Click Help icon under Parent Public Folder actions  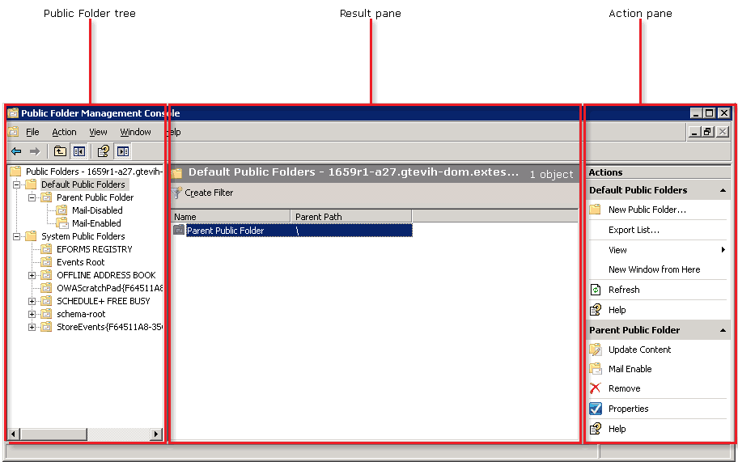click(x=596, y=429)
